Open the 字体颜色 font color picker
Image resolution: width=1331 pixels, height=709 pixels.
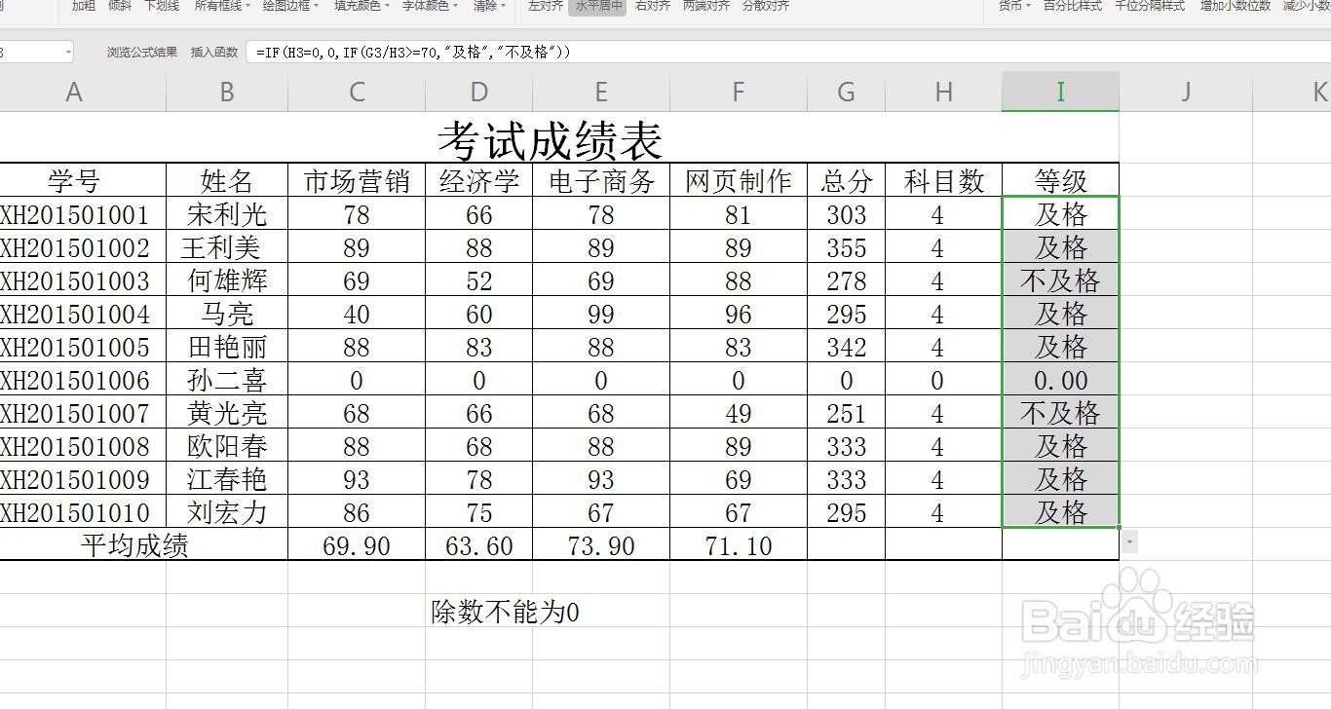coord(430,7)
